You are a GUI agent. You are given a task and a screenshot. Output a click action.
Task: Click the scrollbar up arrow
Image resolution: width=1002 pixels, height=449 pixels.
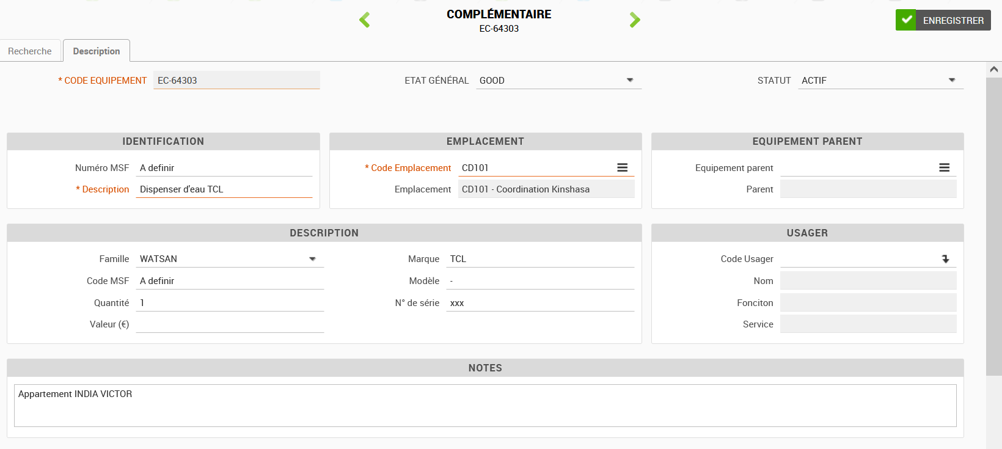coord(994,69)
